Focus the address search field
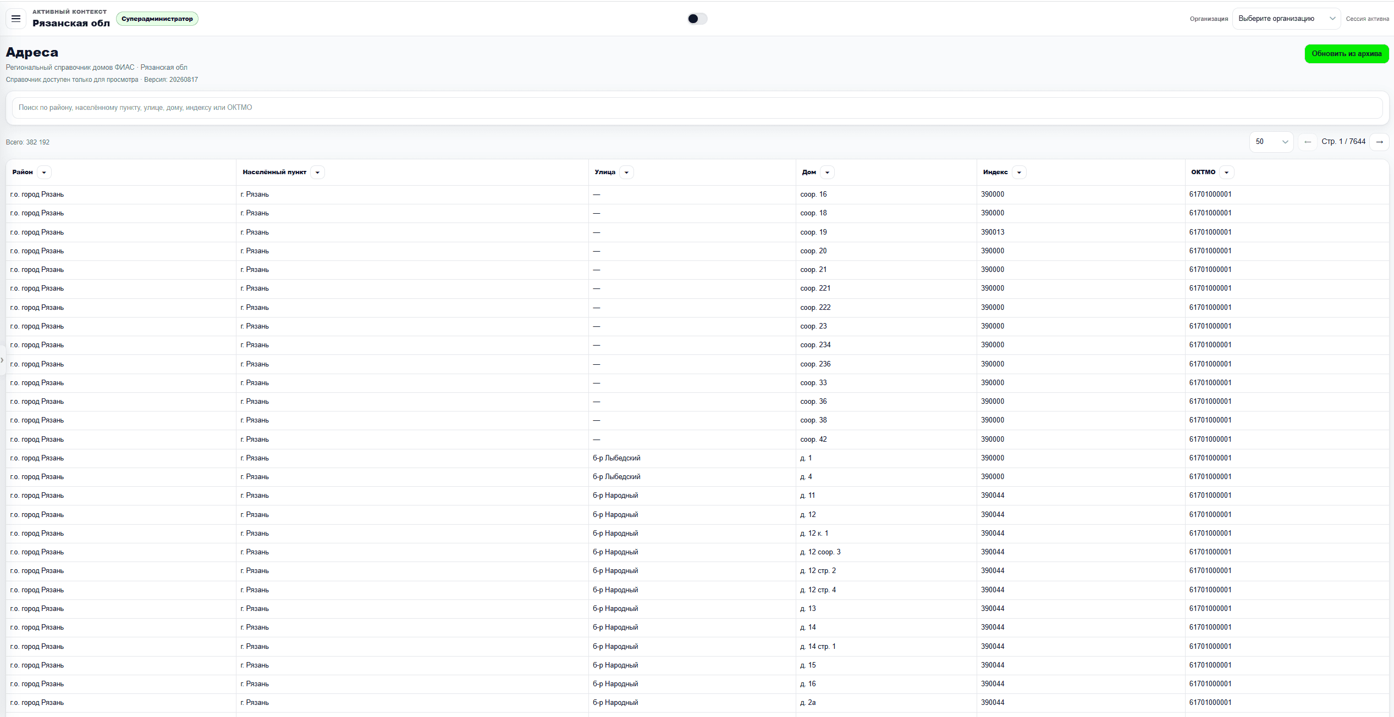 697,108
